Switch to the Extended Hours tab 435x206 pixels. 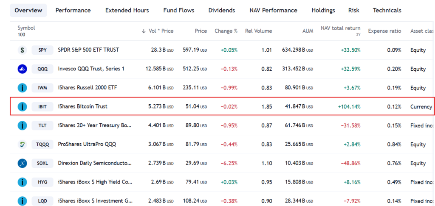coord(127,11)
